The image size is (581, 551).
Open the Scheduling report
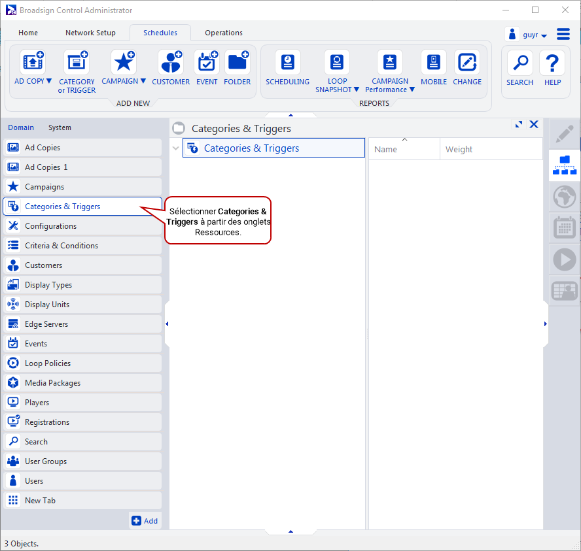(x=287, y=63)
